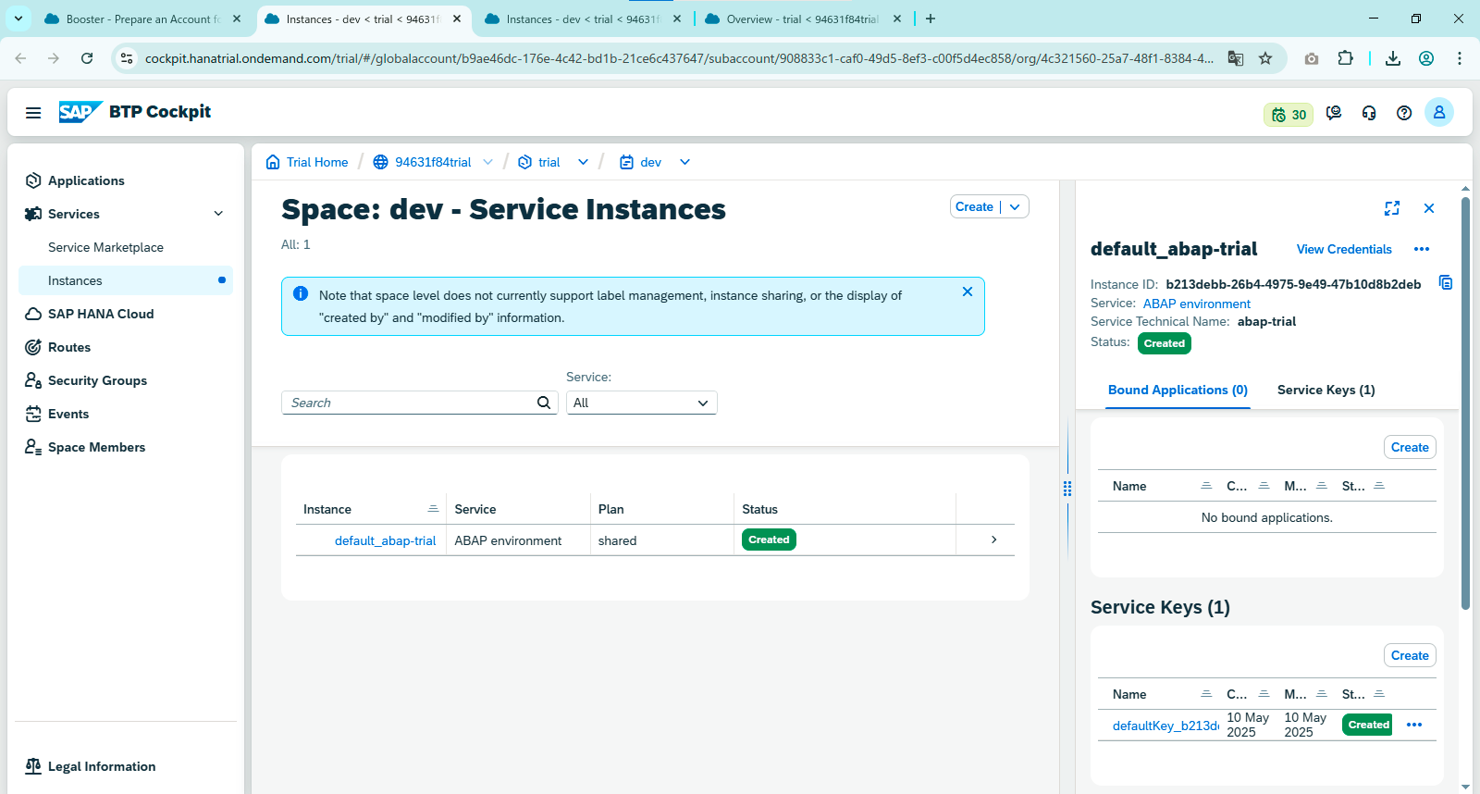1480x794 pixels.
Task: Open Events in side navigation
Action: (x=68, y=414)
